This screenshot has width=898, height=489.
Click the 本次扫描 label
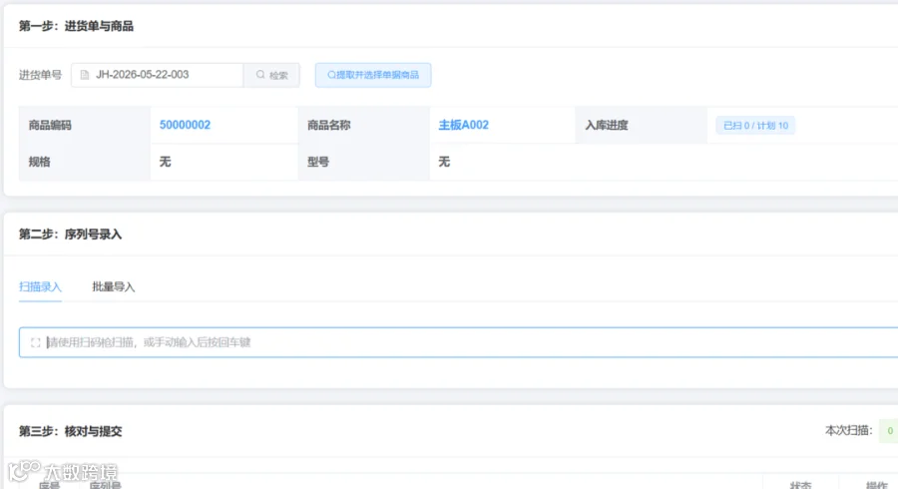[848, 430]
